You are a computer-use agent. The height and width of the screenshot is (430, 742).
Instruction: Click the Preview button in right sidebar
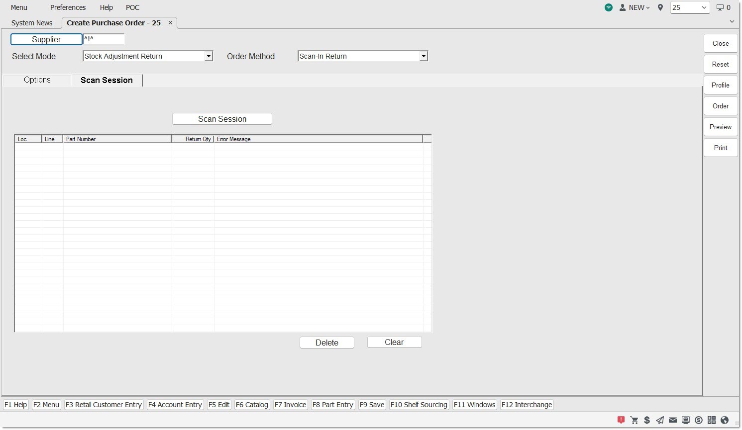pos(720,127)
